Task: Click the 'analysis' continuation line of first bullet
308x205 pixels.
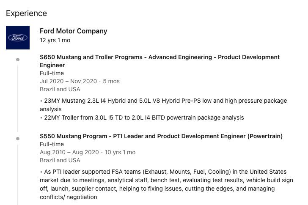Action: click(50, 109)
